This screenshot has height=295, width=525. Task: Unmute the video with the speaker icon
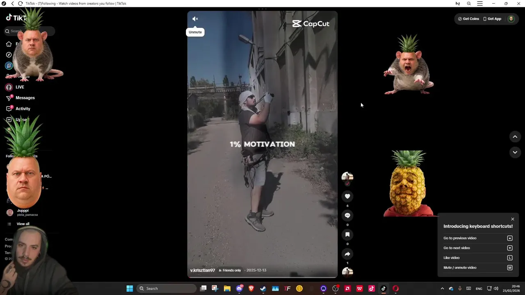(195, 19)
